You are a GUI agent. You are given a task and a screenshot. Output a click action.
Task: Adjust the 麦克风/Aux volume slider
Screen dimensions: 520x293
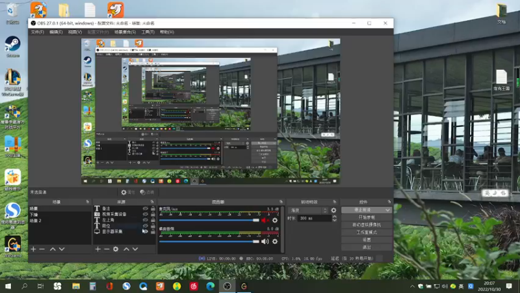tap(209, 220)
